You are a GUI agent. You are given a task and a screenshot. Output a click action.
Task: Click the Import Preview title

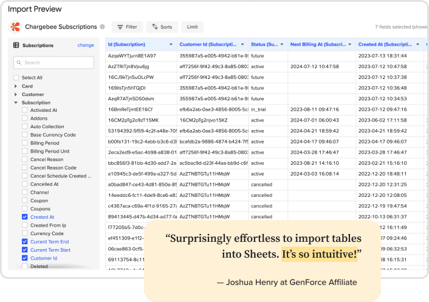tap(35, 9)
